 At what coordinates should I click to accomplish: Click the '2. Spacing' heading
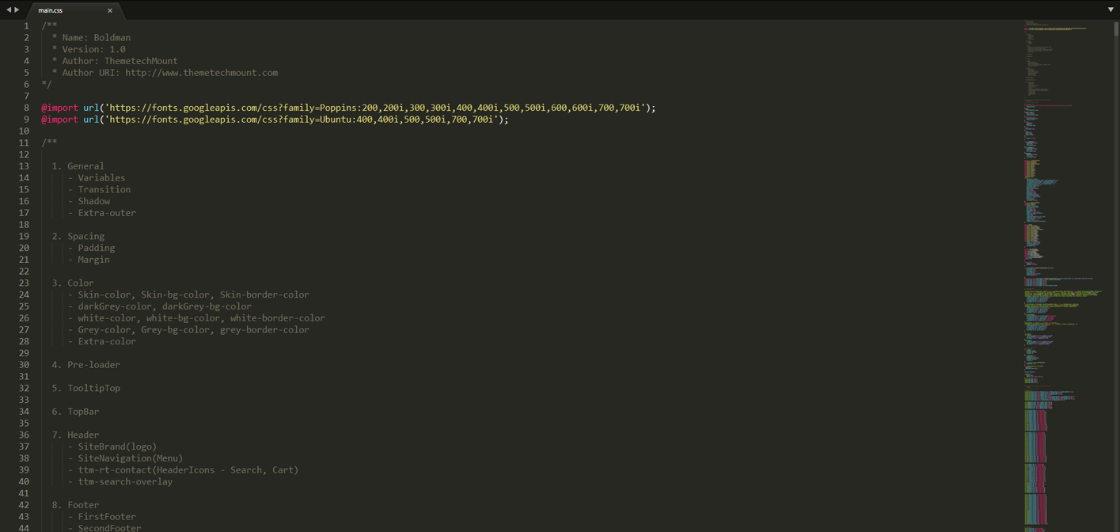[x=78, y=236]
